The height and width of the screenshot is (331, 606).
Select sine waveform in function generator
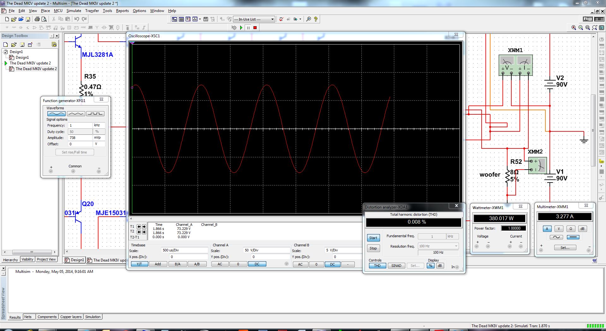pyautogui.click(x=56, y=114)
